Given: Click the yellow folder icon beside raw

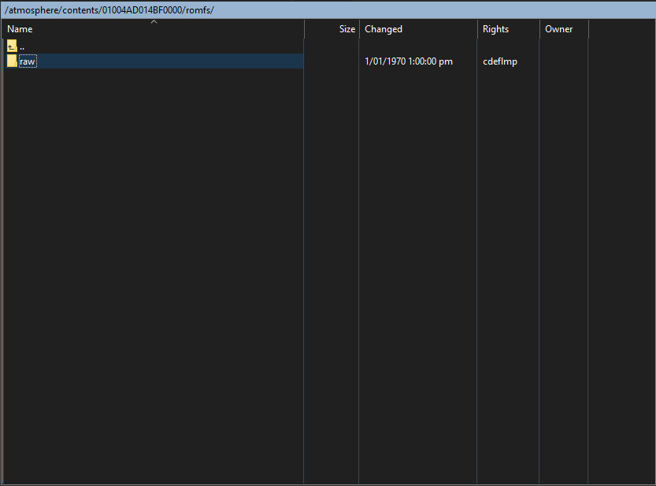Looking at the screenshot, I should point(12,61).
